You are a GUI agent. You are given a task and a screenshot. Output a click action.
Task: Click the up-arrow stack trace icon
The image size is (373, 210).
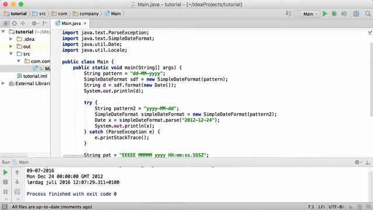point(17,172)
